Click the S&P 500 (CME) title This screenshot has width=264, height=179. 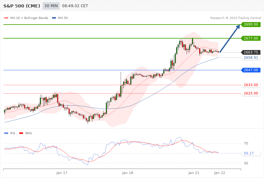click(22, 6)
